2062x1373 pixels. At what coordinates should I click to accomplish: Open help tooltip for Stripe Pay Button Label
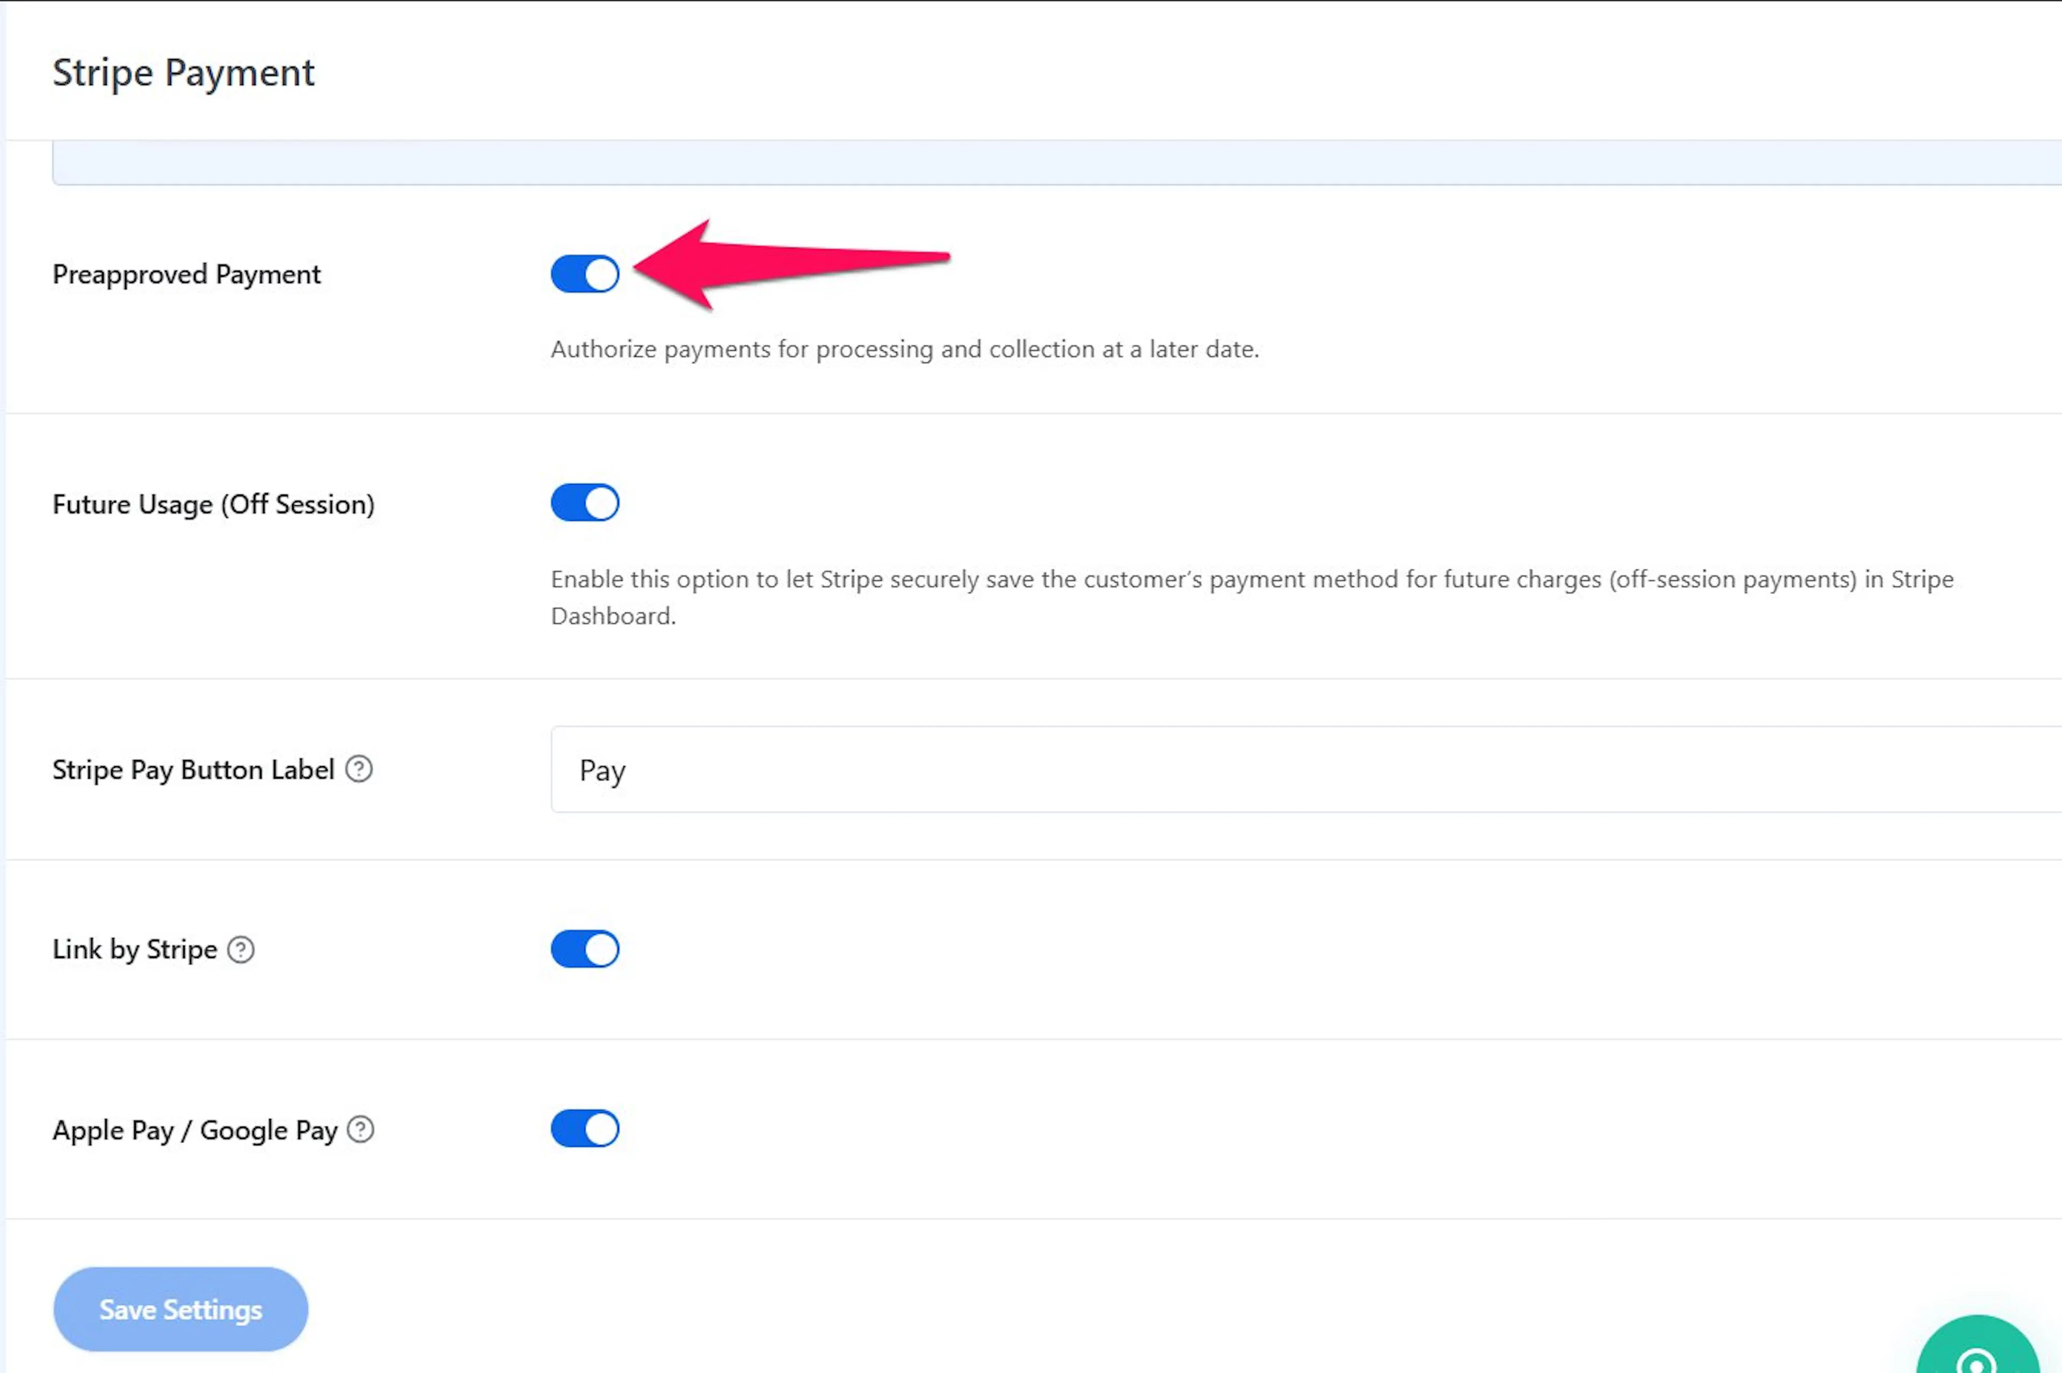359,769
